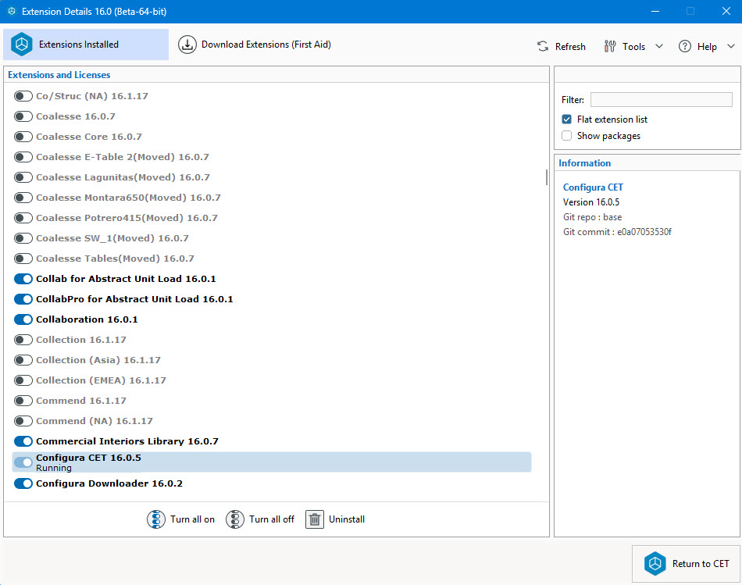Screen dimensions: 742x585
Task: Enable Coalesse Potrero415(Moved) toggle
Action: 23,218
